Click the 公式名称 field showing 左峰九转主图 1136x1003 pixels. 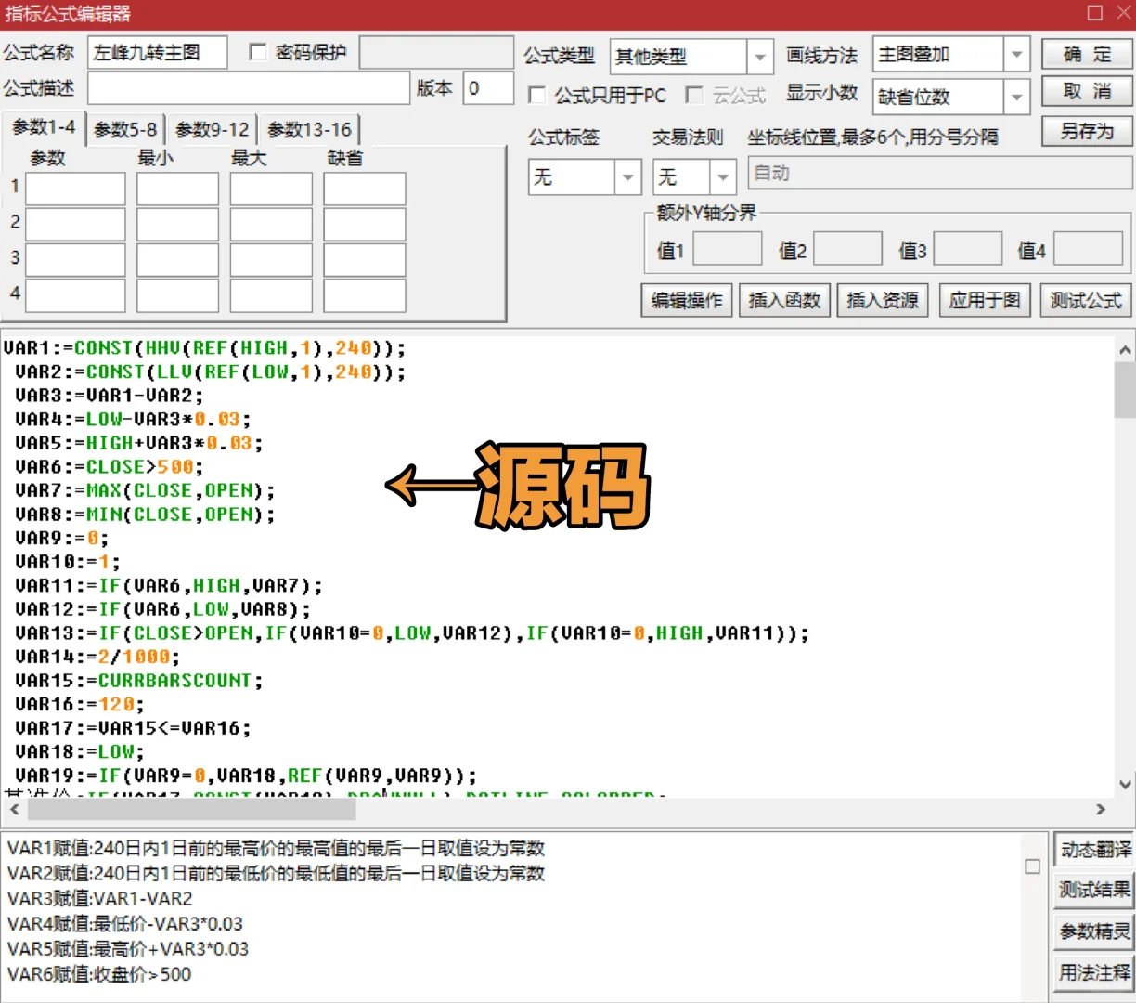tap(158, 52)
